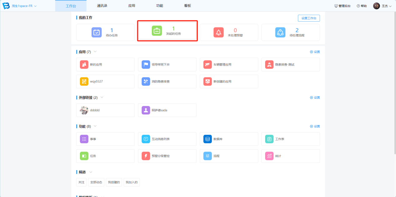Switch to the 看板 tab
Viewport: 396px width, 197px height.
point(187,6)
